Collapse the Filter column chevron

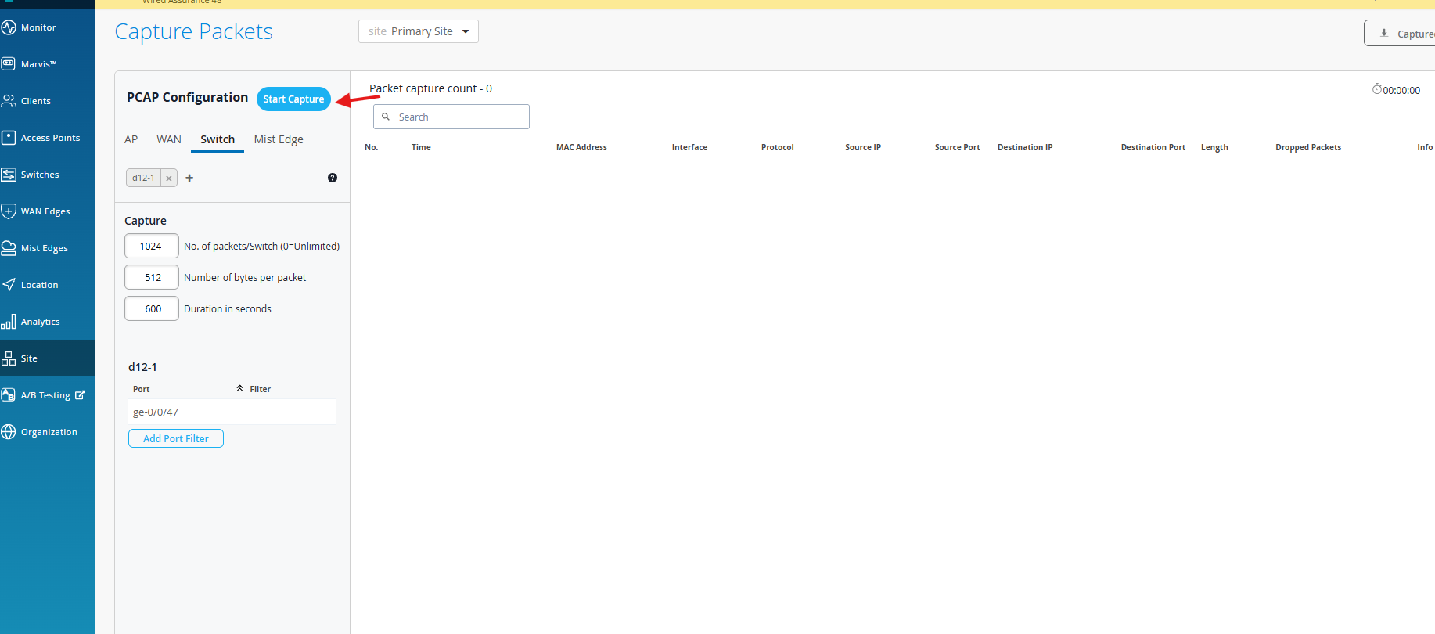pyautogui.click(x=240, y=388)
